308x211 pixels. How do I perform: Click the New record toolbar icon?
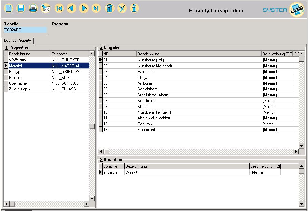[9, 9]
